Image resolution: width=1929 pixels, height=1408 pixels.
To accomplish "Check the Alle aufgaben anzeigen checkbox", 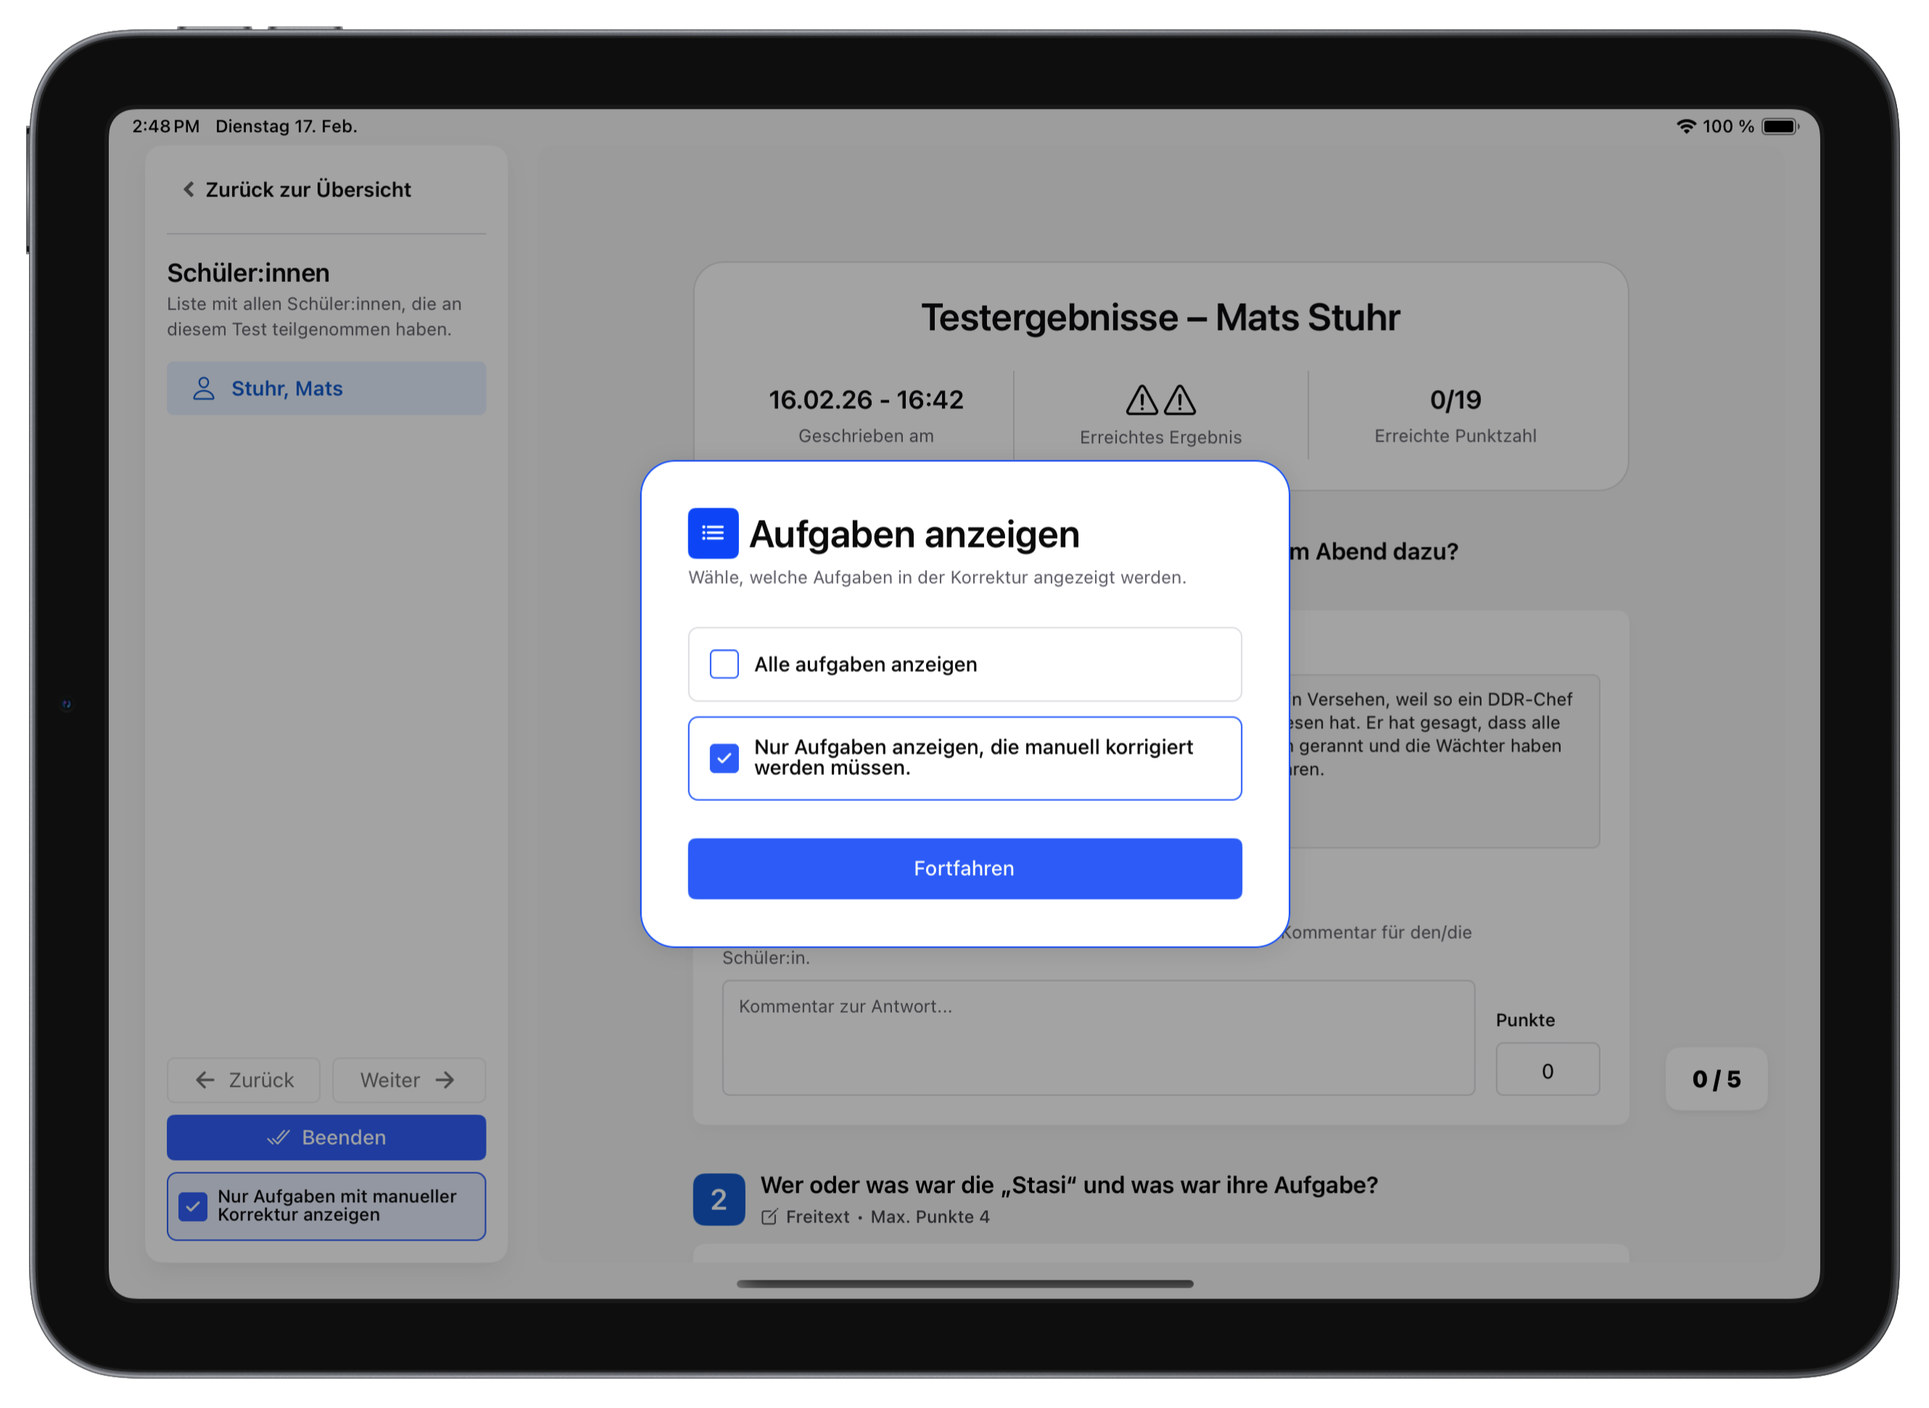I will [724, 664].
